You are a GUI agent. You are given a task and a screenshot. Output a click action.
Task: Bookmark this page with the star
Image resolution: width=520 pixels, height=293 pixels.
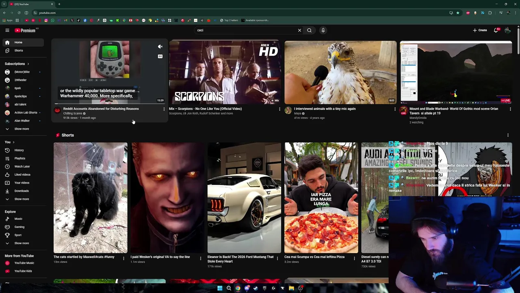coord(458,13)
